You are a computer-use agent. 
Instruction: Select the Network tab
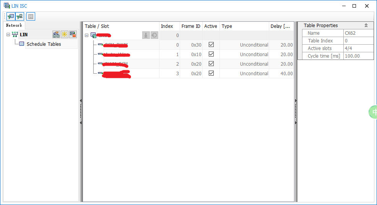tap(14, 26)
